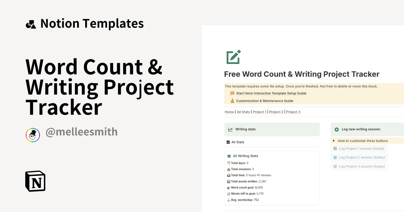Click the green pencil page icon
Screen dimensions: 404x212
coord(233,57)
